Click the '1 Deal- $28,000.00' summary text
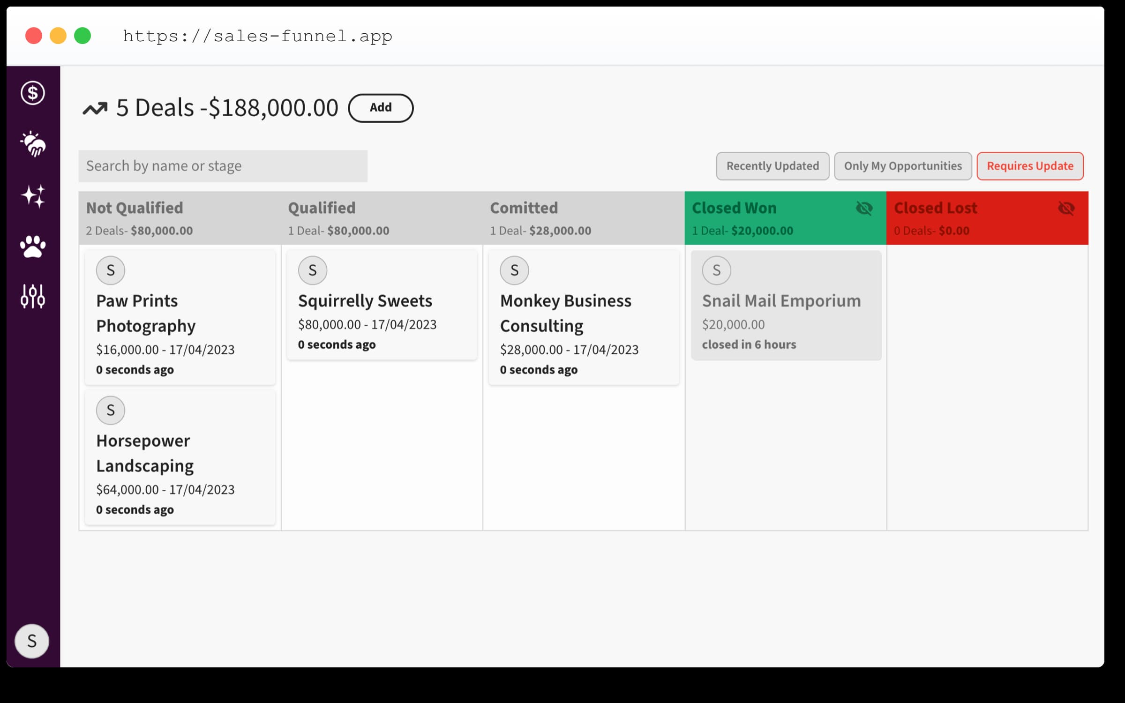Viewport: 1125px width, 703px height. (540, 231)
